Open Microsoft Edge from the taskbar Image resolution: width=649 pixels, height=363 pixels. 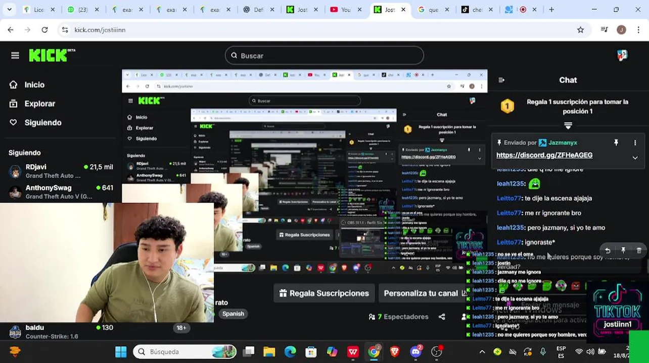[x=290, y=351]
